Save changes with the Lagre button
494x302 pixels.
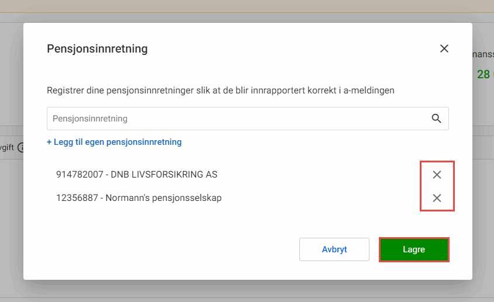point(414,249)
